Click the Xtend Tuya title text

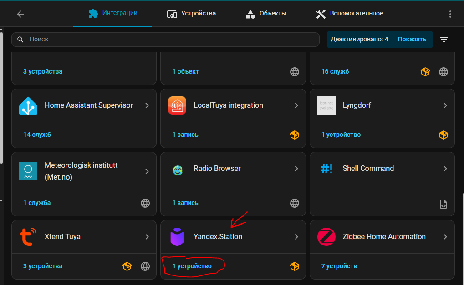click(62, 237)
